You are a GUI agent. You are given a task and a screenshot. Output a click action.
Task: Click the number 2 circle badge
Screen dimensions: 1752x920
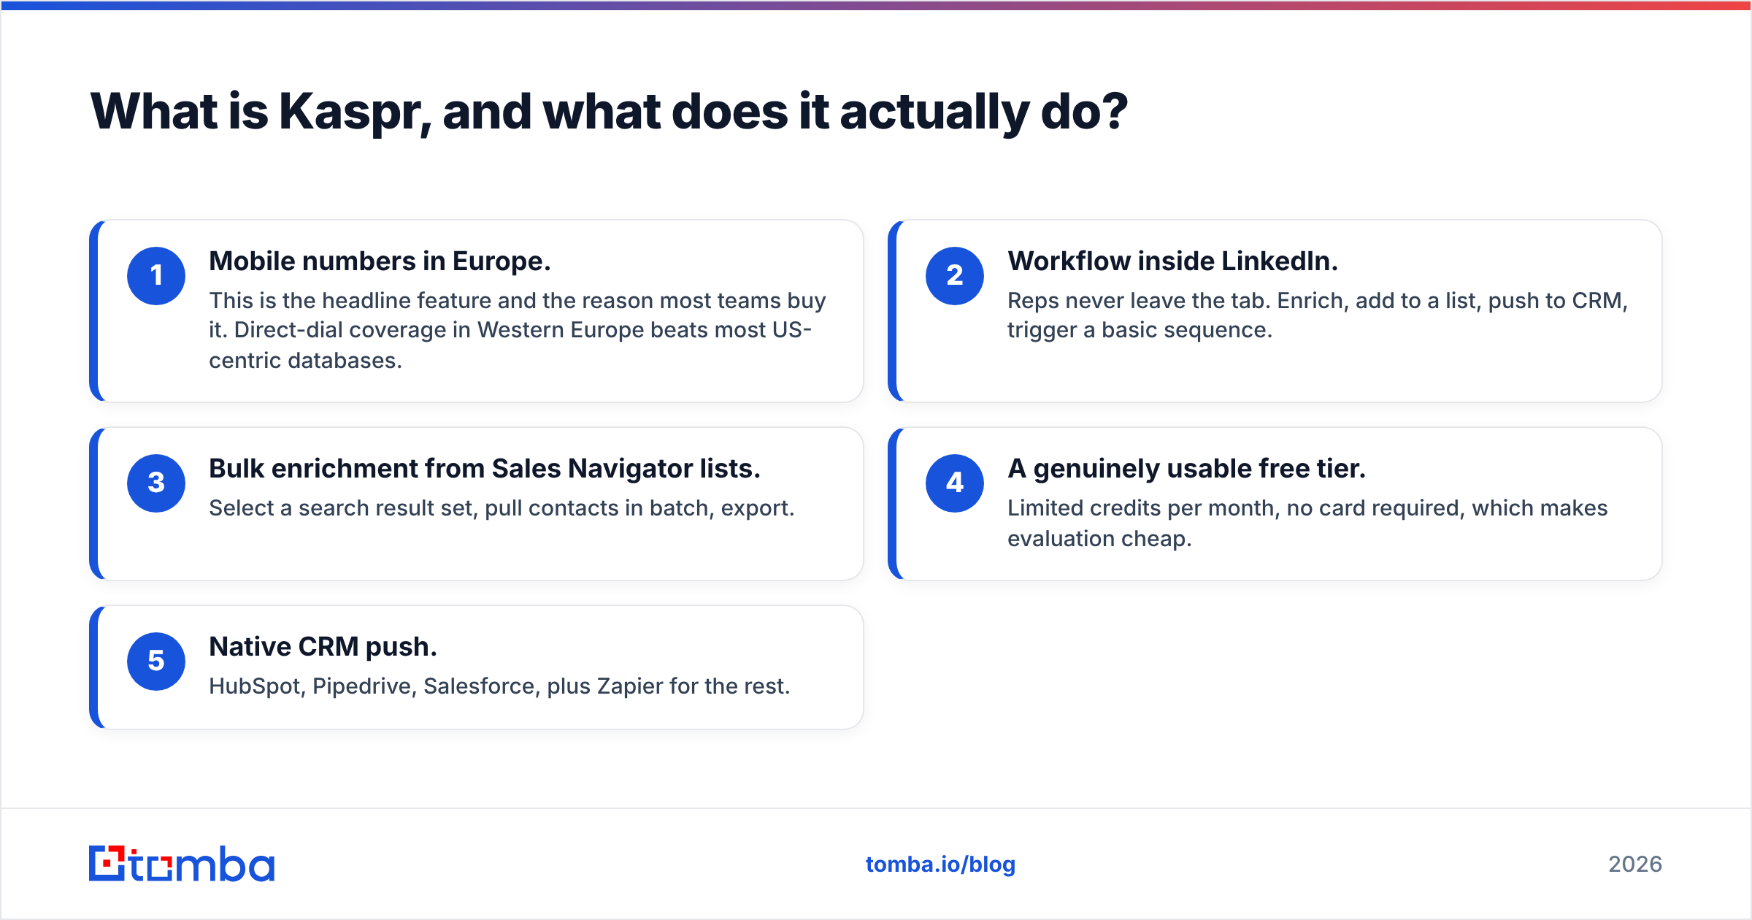point(955,276)
